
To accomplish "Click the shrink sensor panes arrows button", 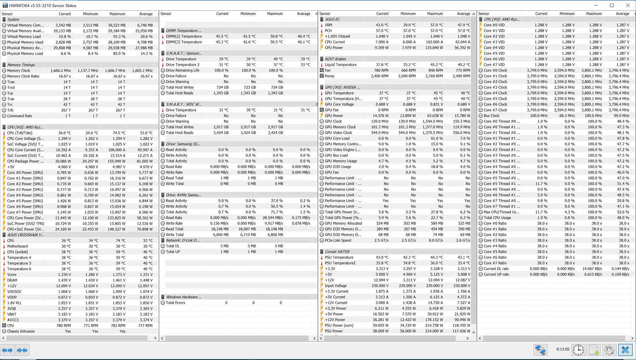I will pyautogui.click(x=22, y=350).
